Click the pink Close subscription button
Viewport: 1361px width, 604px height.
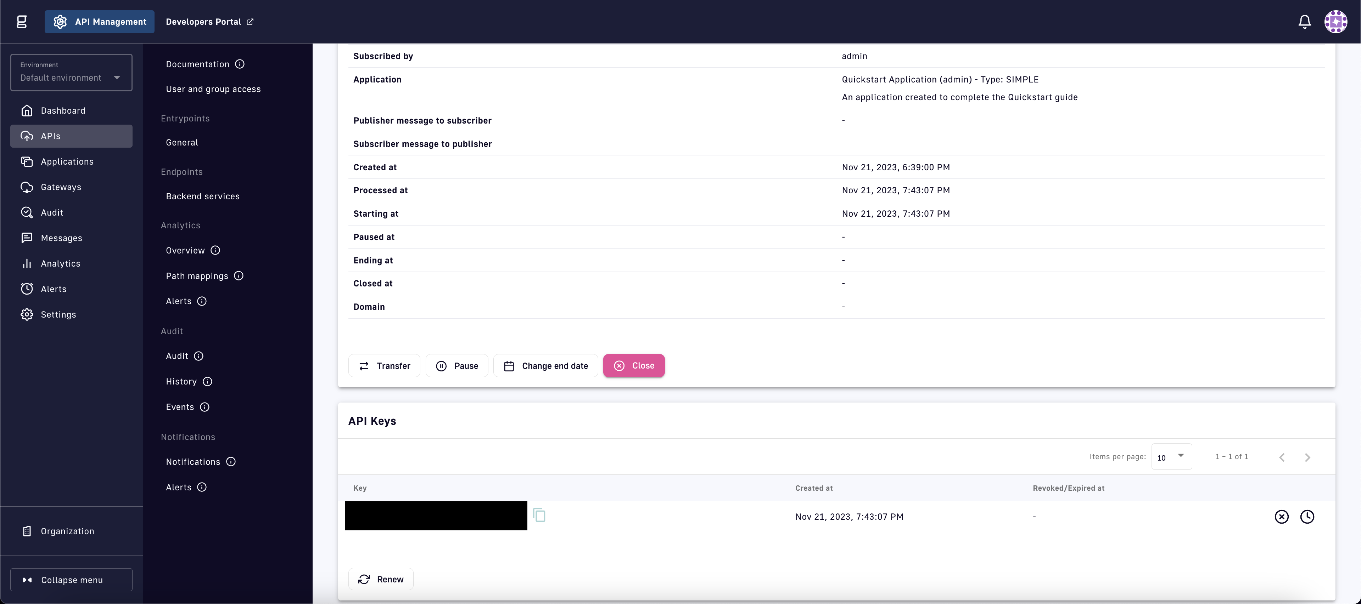click(633, 366)
